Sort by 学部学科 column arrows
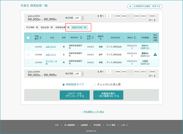Image resolution: width=183 pixels, height=134 pixels. click(x=81, y=38)
